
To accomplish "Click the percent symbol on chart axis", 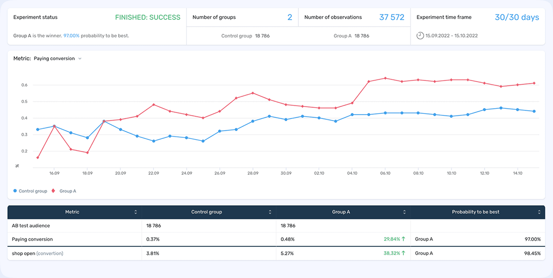I will [17, 166].
